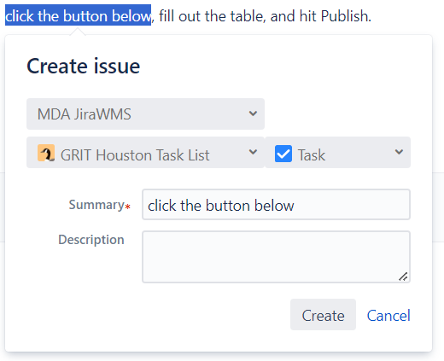Click the chevron on GRIT Houston Task List

(253, 152)
